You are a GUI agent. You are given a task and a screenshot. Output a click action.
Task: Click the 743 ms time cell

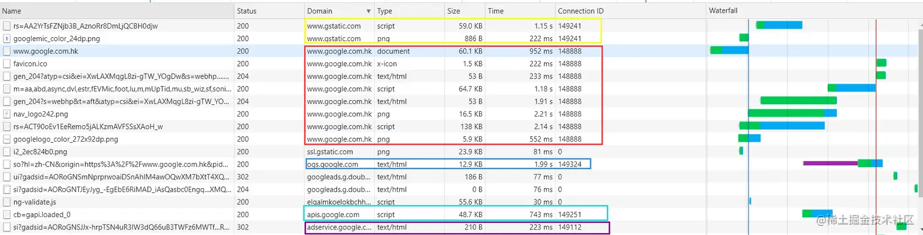point(541,214)
